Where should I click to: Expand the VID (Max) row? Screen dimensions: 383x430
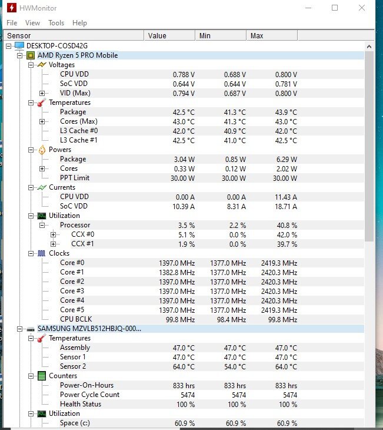42,93
